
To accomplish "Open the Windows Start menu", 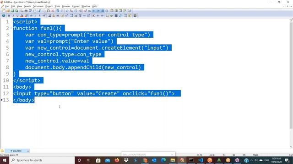I will [5, 160].
